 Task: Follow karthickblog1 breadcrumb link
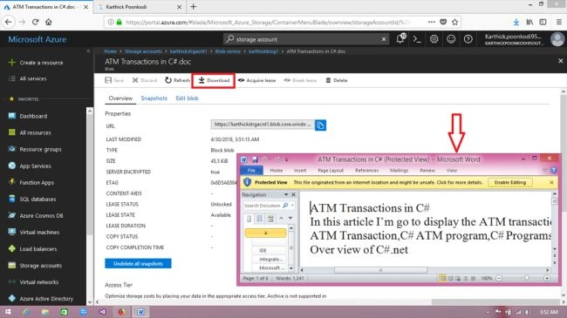coord(263,51)
